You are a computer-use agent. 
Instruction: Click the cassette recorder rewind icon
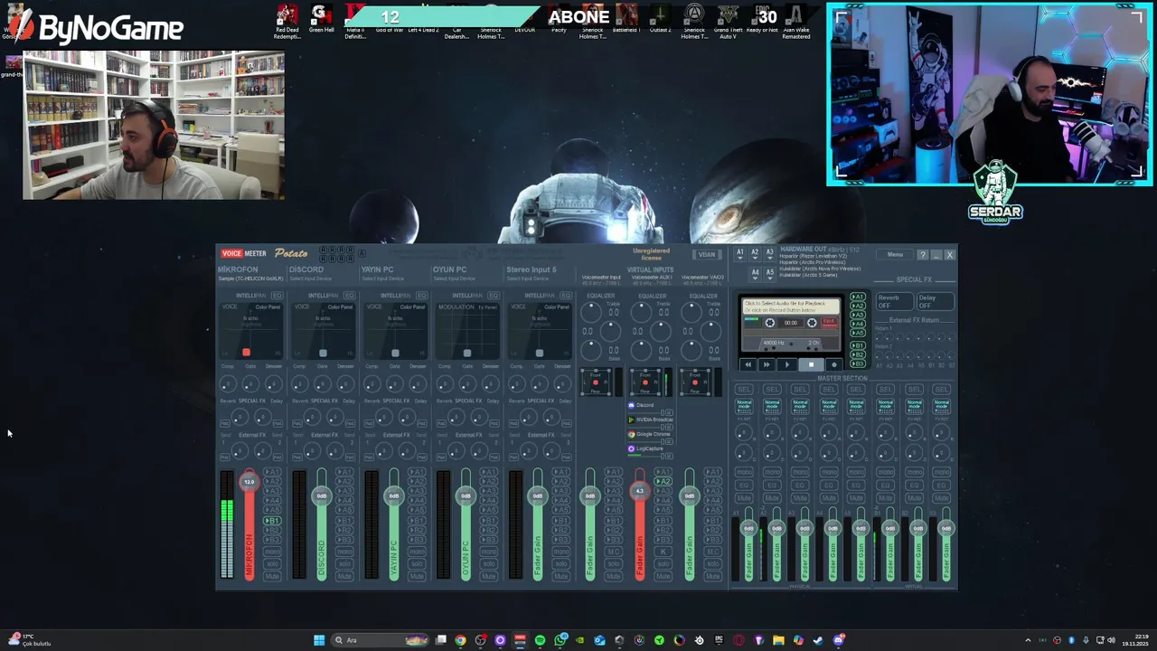click(x=748, y=365)
